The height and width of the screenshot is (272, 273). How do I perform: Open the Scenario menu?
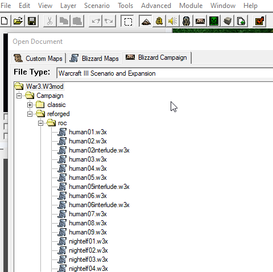[97, 6]
